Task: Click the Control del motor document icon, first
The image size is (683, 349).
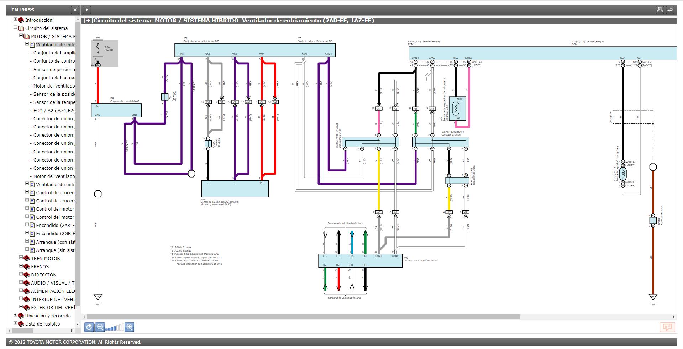Action: click(32, 209)
